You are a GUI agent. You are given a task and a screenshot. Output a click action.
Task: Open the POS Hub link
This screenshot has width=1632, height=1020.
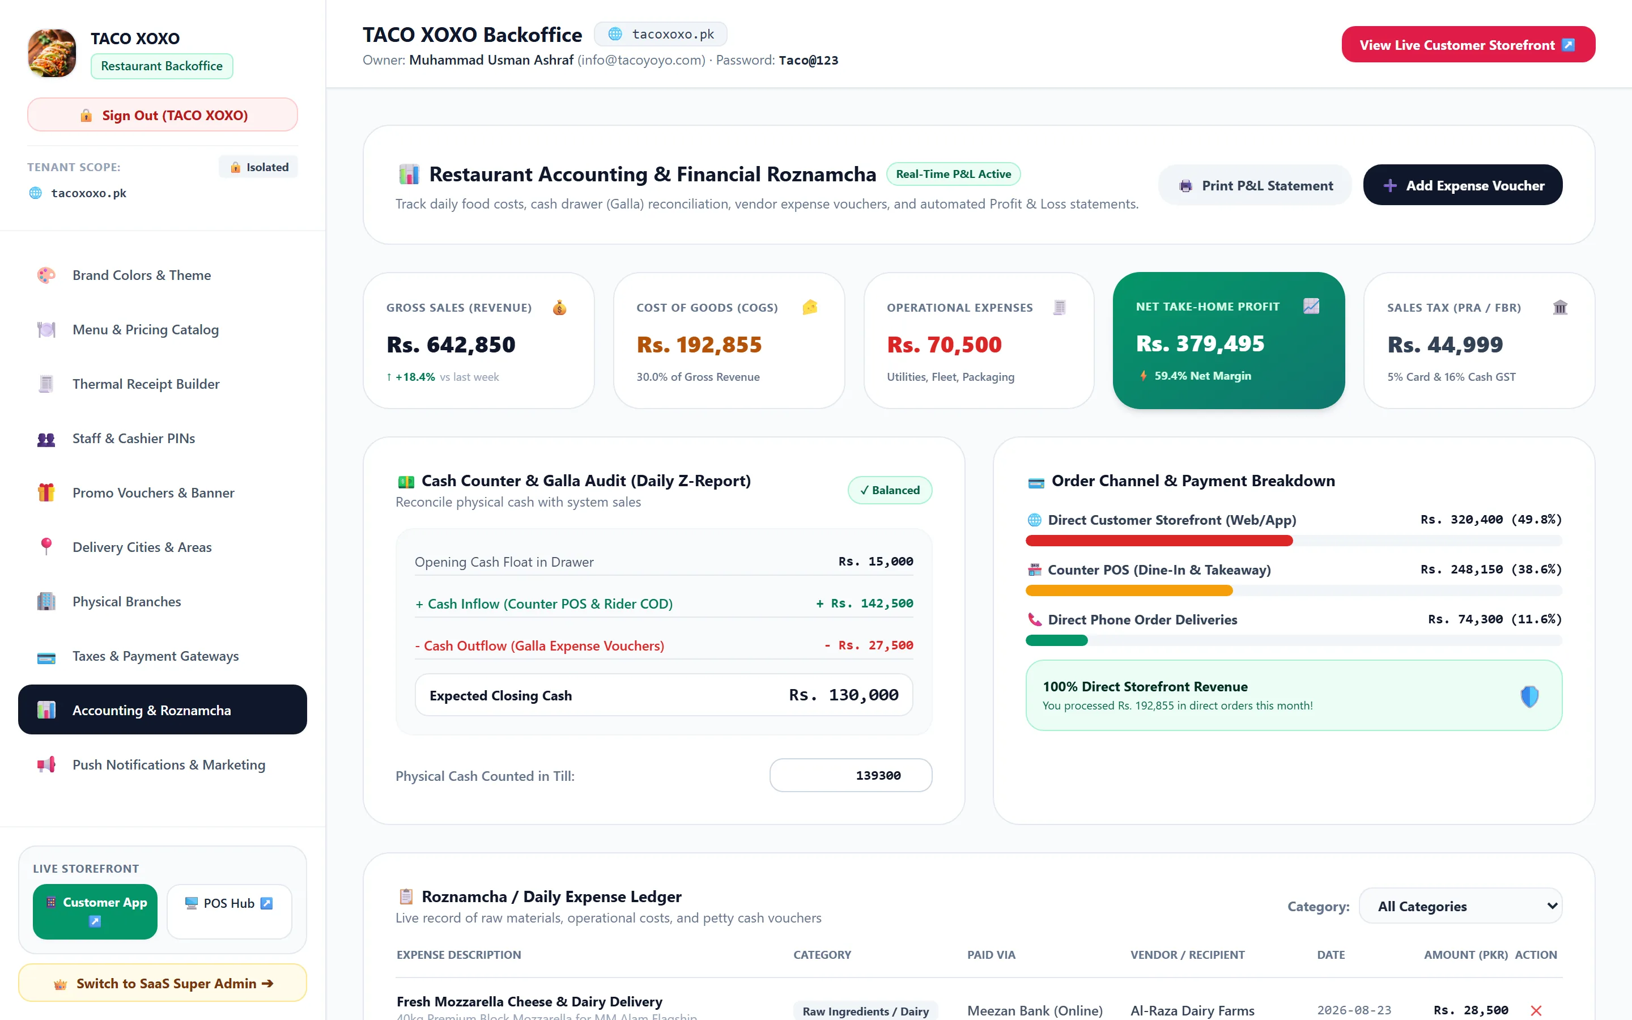pyautogui.click(x=229, y=911)
